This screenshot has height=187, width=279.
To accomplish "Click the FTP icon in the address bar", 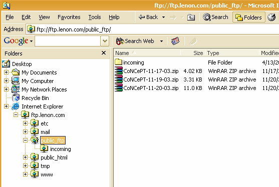I will point(31,29).
